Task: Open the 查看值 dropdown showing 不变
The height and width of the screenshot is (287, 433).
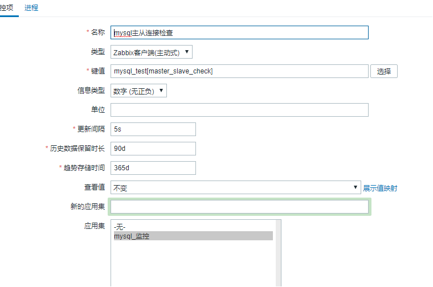Action: (235, 187)
